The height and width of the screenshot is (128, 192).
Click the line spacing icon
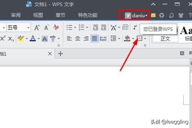(x=113, y=38)
